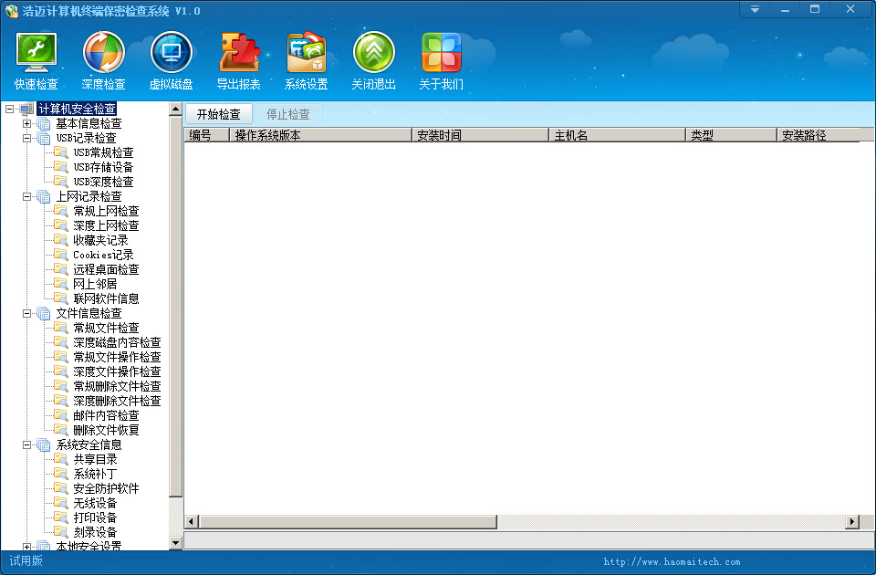
Task: Open the 关于我们 about dialog
Action: pyautogui.click(x=442, y=61)
